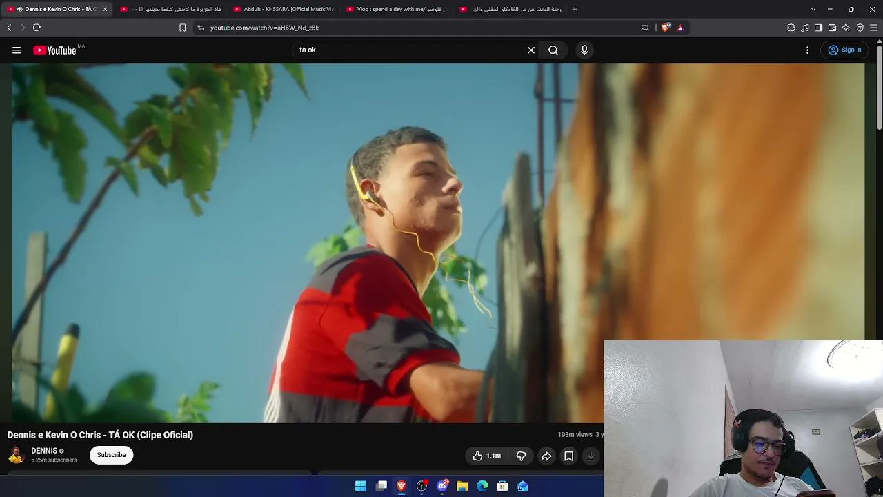Click the YouTube search input field
The image size is (883, 497).
tap(410, 50)
